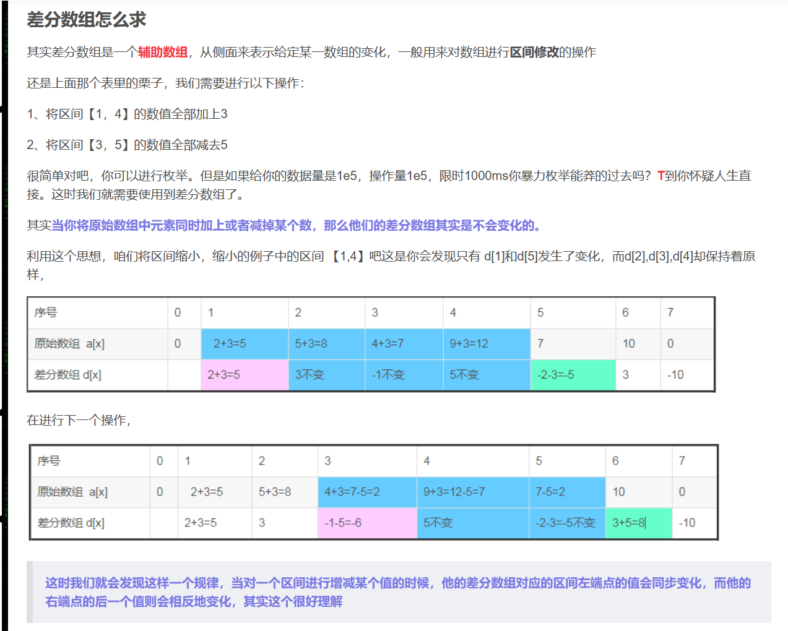Click the red letter T before 到你怀疑人生
This screenshot has width=788, height=631.
[x=660, y=176]
